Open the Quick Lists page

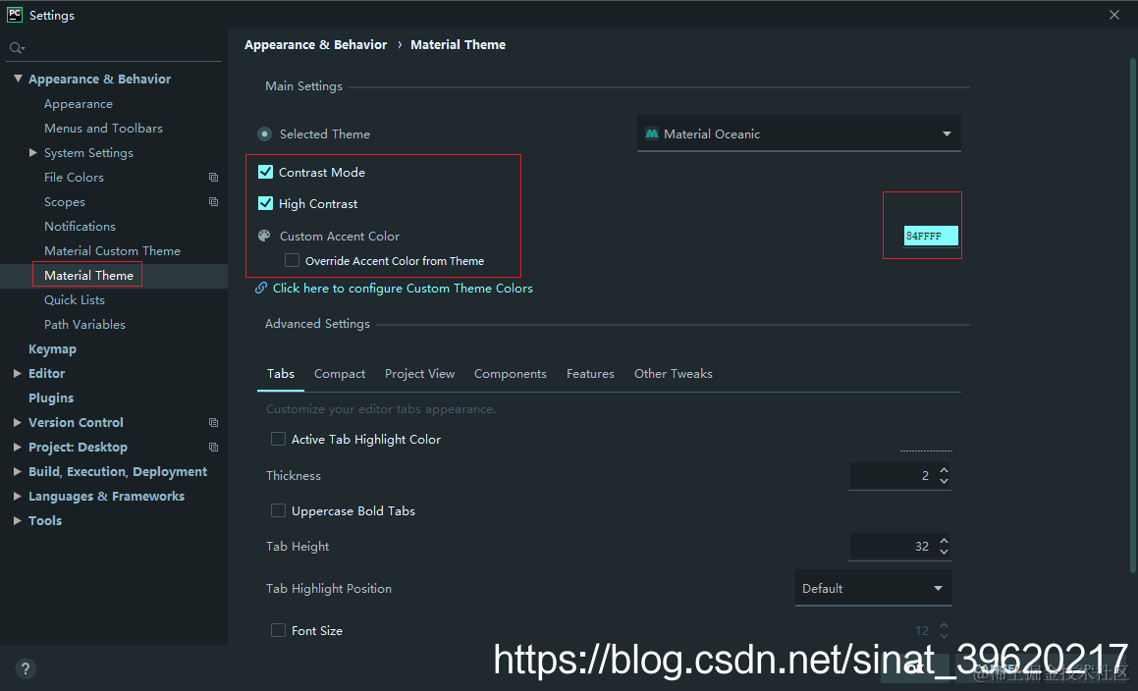click(75, 299)
